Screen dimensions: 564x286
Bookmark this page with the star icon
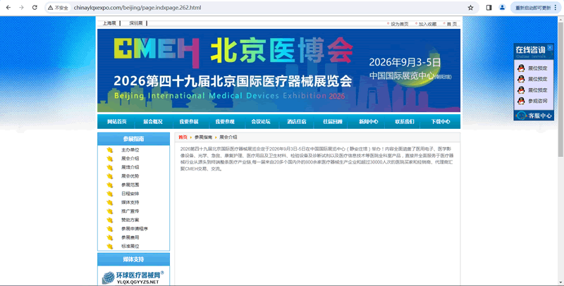pyautogui.click(x=470, y=8)
